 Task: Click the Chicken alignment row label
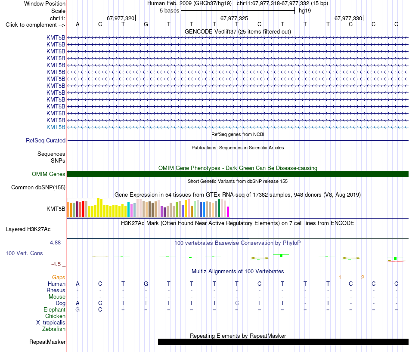(x=55, y=316)
